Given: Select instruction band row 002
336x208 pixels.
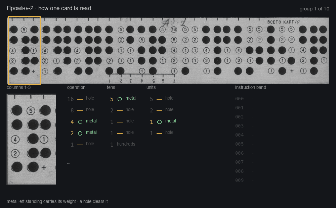Looking at the screenshot, I should click(245, 117).
